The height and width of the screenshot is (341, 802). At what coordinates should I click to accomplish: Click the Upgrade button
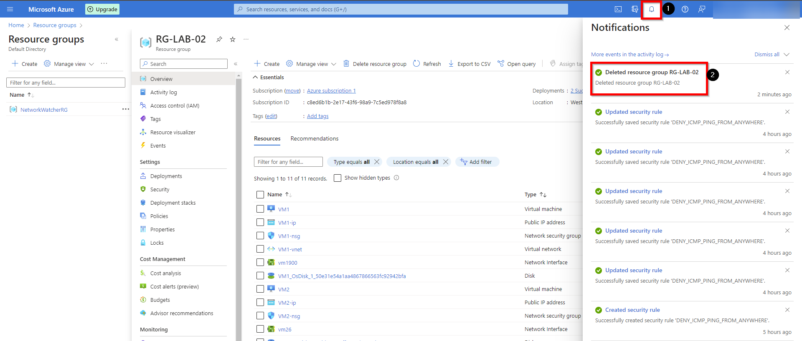pos(102,9)
